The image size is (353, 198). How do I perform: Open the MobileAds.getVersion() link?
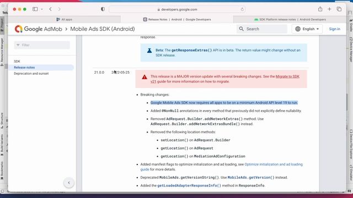(251, 177)
